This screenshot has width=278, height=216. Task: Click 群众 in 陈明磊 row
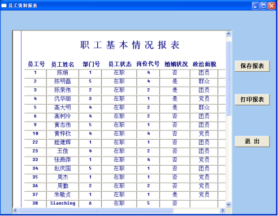point(204,81)
